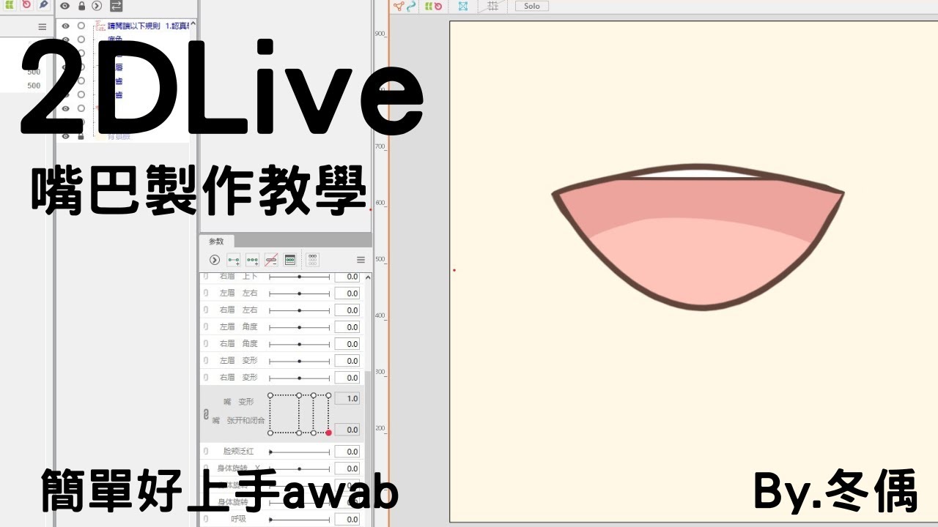The width and height of the screenshot is (938, 527).
Task: Click the red key point in the 嘴 parameter grid
Action: [328, 433]
